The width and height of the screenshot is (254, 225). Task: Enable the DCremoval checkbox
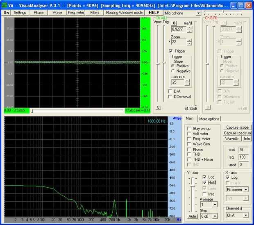(170, 97)
